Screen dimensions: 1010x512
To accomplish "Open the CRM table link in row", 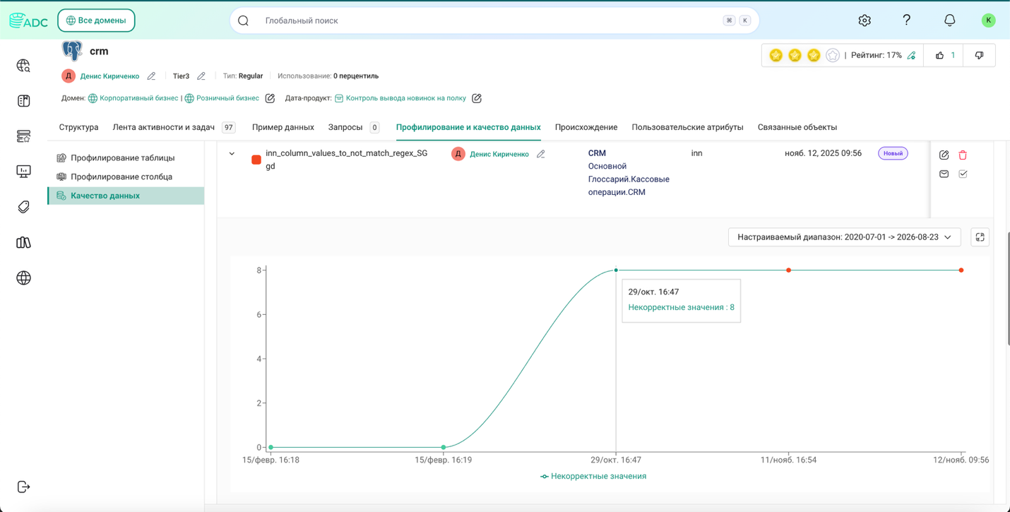I will 597,153.
